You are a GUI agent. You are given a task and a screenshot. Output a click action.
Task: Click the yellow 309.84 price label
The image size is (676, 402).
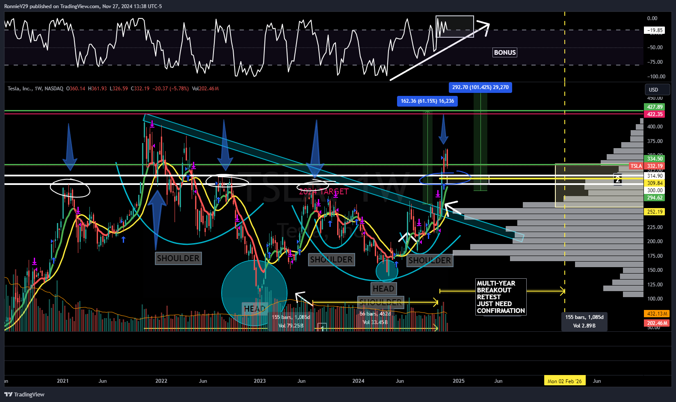tap(655, 183)
